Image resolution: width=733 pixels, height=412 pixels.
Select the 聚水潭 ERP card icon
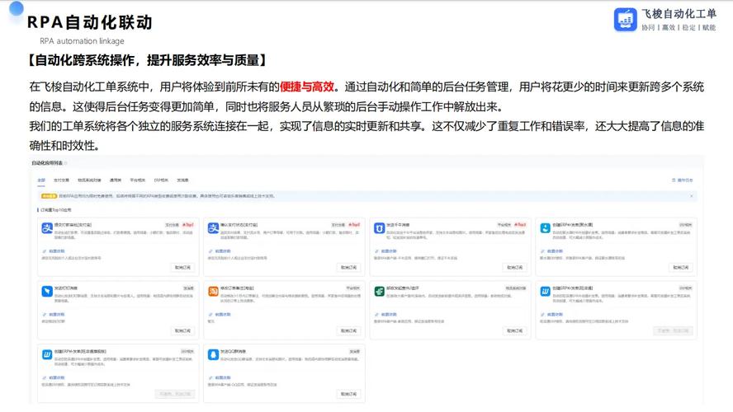click(545, 228)
